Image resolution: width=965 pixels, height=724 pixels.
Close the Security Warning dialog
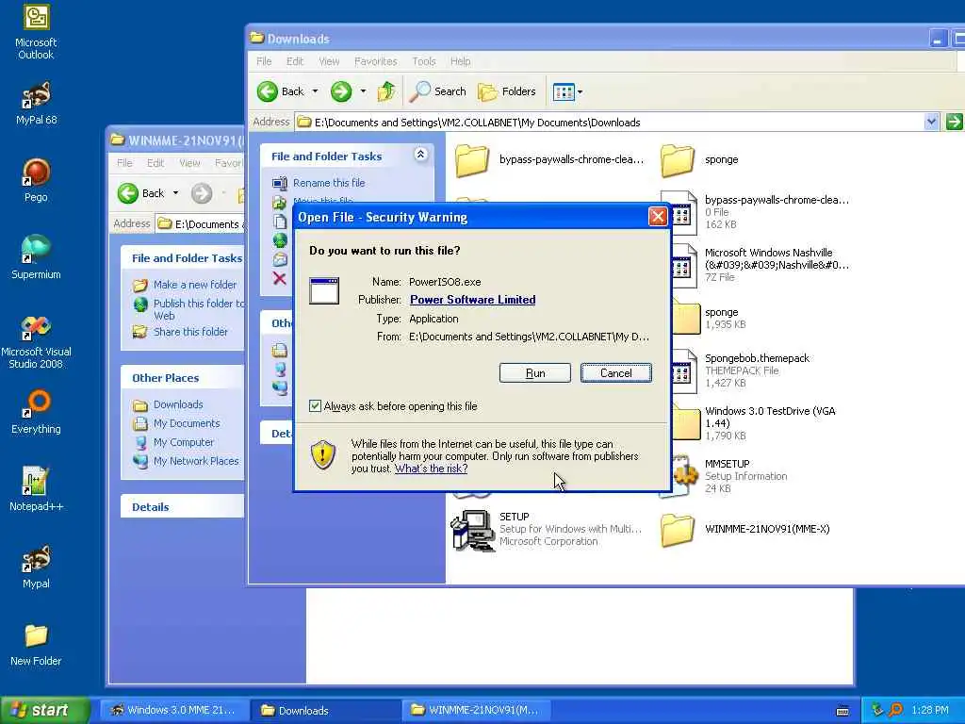pyautogui.click(x=658, y=217)
